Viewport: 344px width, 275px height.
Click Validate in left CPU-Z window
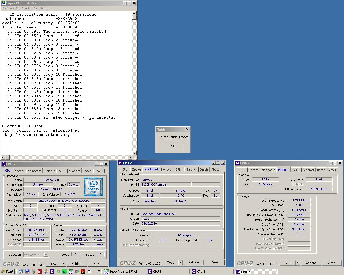(77, 264)
